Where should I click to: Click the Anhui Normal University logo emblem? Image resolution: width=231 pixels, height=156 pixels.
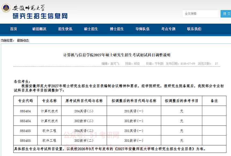(x=6, y=8)
